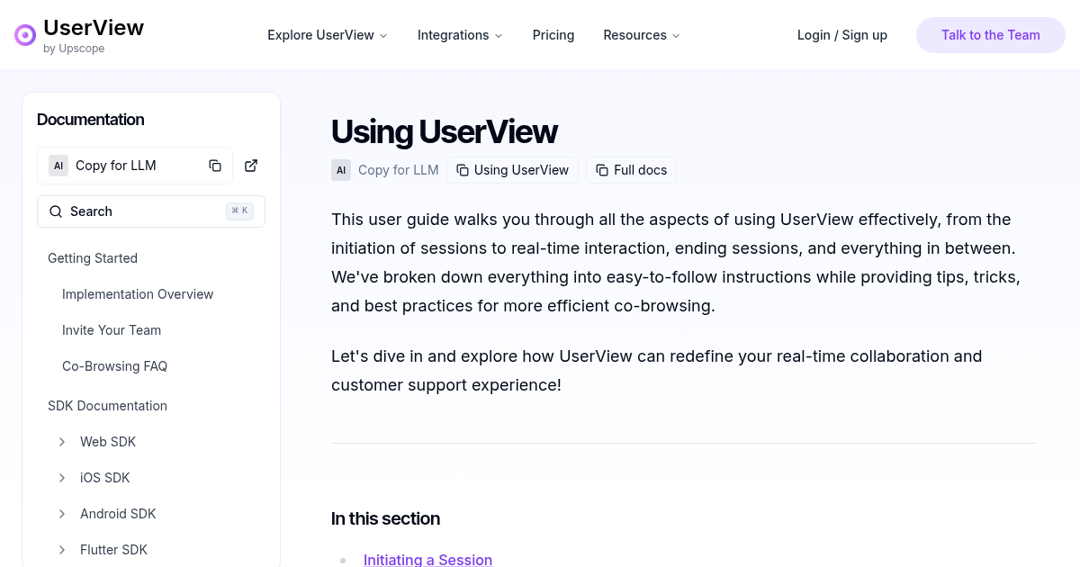Expand the iOS SDK chevron
Screen dimensions: 1080x567
pos(62,478)
